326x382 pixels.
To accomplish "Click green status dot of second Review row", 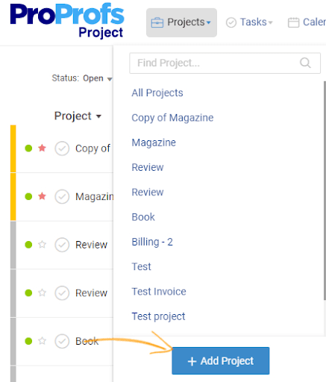I will (x=28, y=292).
